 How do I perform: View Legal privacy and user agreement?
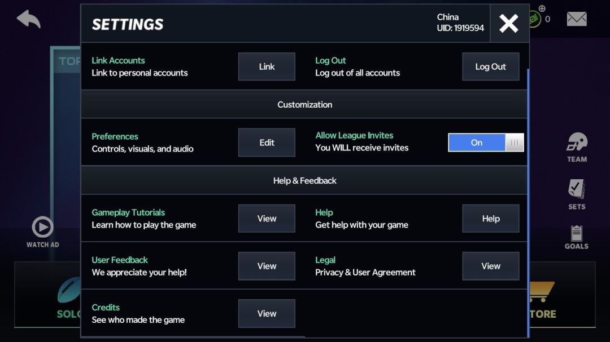coord(490,266)
